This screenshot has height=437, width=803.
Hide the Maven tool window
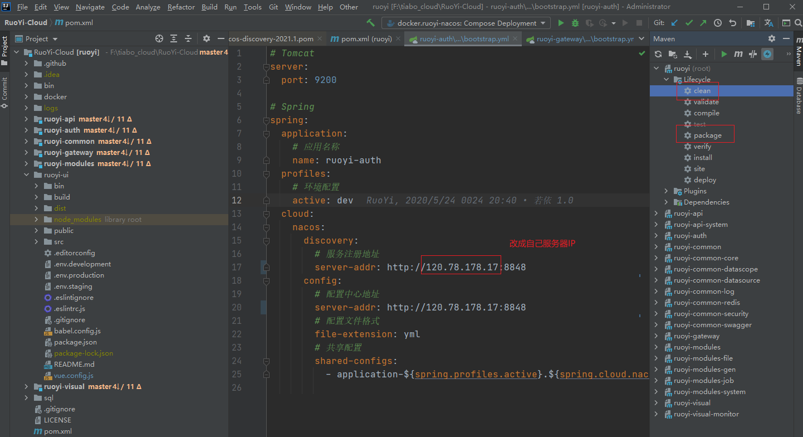[x=786, y=38]
